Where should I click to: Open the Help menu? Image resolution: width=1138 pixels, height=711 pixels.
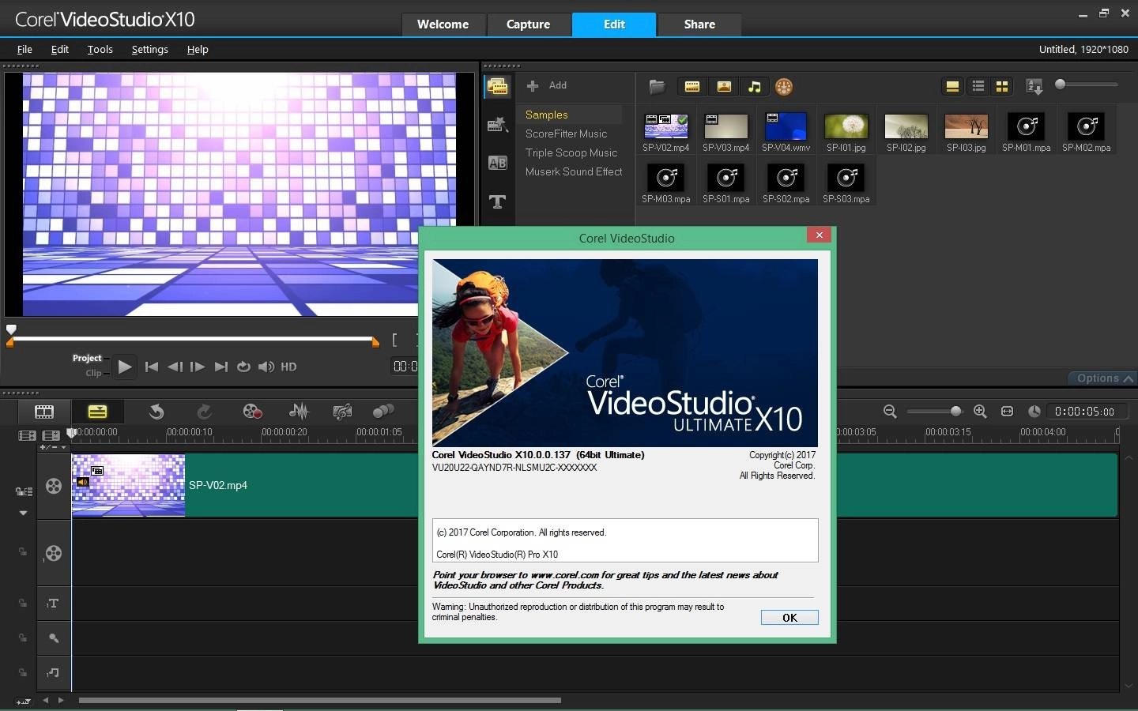click(198, 49)
